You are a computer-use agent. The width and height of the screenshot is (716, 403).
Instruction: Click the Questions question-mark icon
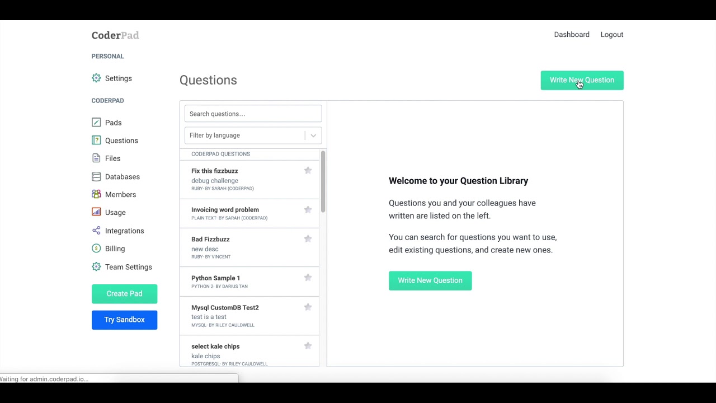point(96,140)
